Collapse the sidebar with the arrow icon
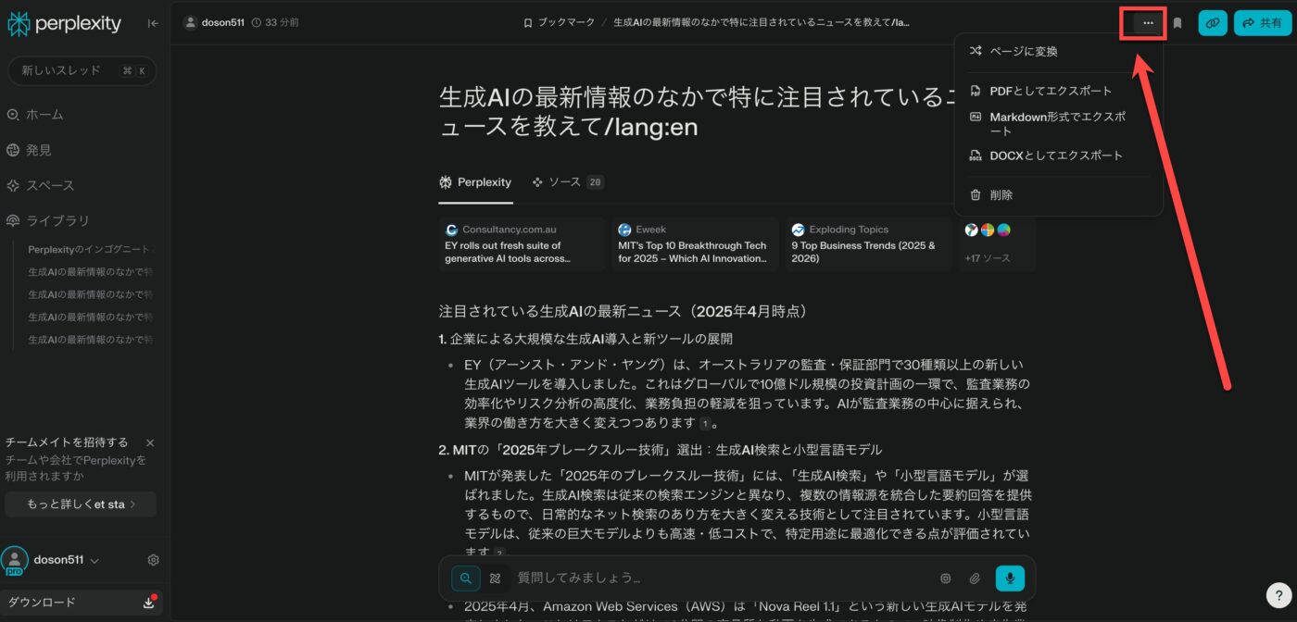1297x622 pixels. (x=153, y=23)
